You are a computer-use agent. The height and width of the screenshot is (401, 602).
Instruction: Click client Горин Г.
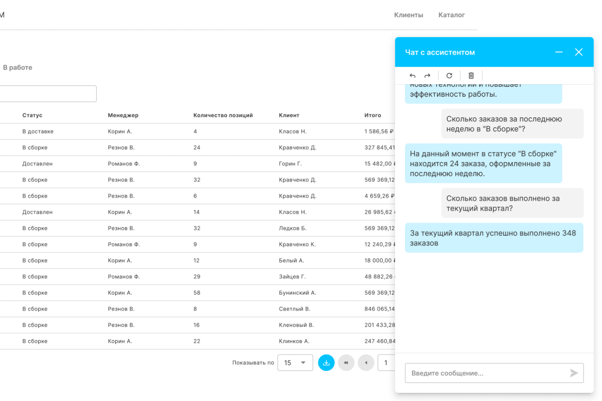point(290,164)
